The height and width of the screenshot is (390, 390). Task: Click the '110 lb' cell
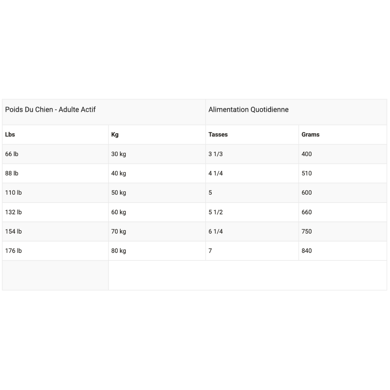[x=55, y=193]
